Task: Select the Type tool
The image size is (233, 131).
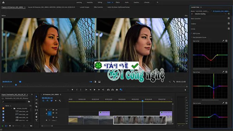Action: point(37,120)
